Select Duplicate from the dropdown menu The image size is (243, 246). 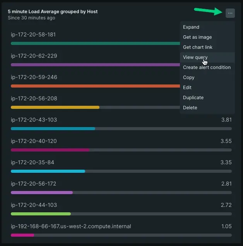click(x=193, y=98)
